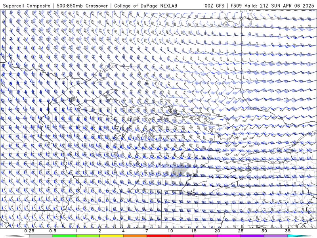The height and width of the screenshot is (238, 317).
Task: Click the '0.25' legend value
Action: point(29,231)
